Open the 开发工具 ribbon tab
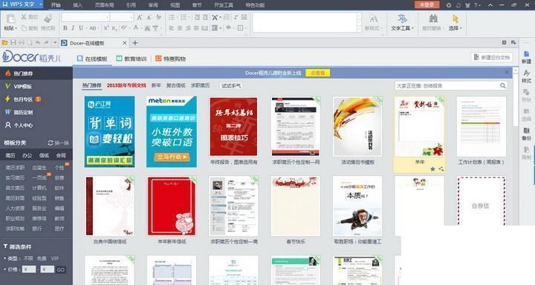 click(224, 5)
